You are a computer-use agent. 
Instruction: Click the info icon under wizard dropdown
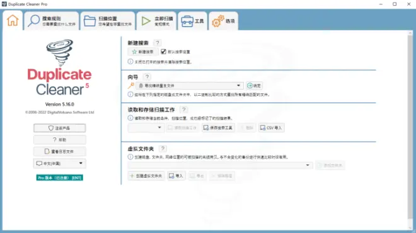130,94
